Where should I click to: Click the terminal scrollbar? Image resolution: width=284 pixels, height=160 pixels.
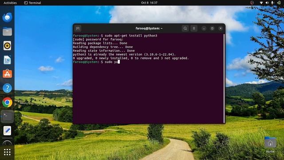224,78
